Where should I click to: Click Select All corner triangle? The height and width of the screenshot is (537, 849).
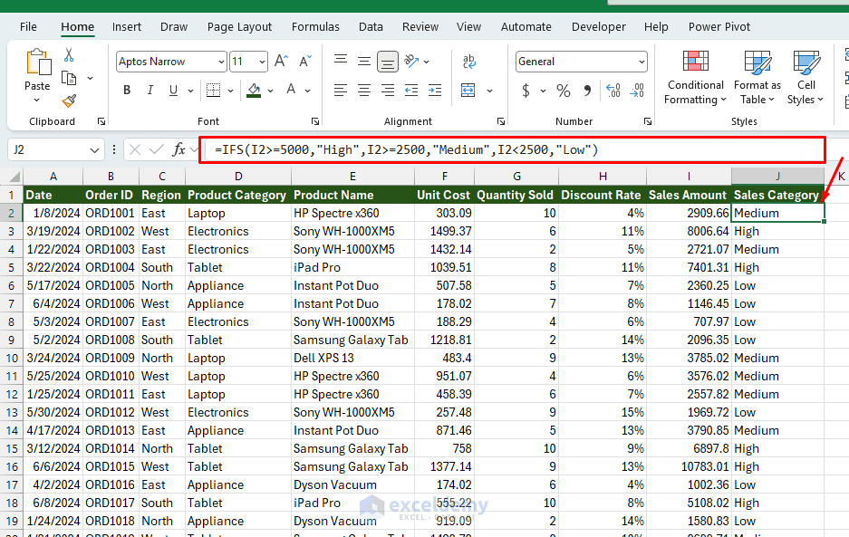(14, 177)
